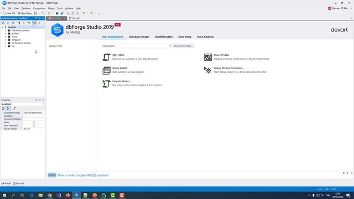354x199 pixels.
Task: Expand the mysql database node
Action: (x=6, y=36)
